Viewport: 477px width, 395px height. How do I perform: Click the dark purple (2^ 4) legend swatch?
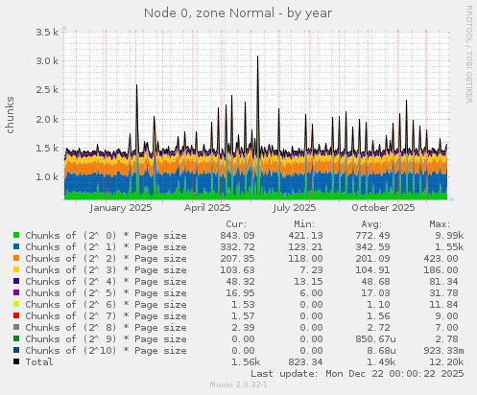16,281
